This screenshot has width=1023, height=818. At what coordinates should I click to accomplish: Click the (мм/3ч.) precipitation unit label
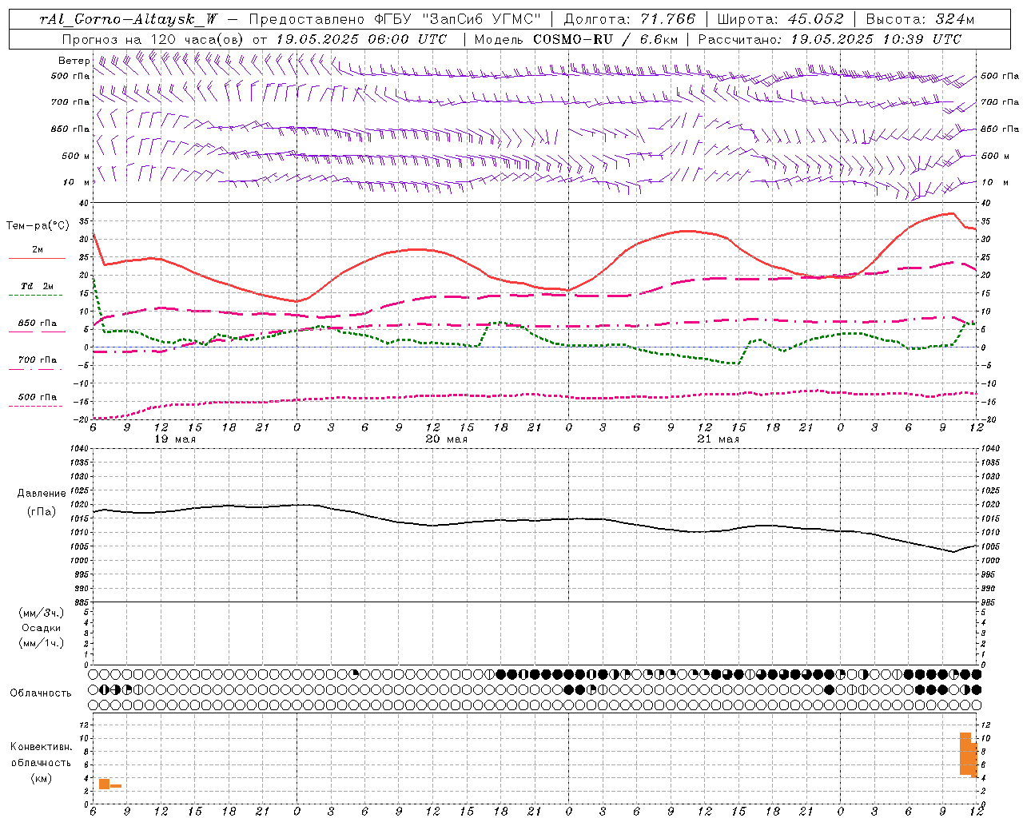tap(42, 613)
